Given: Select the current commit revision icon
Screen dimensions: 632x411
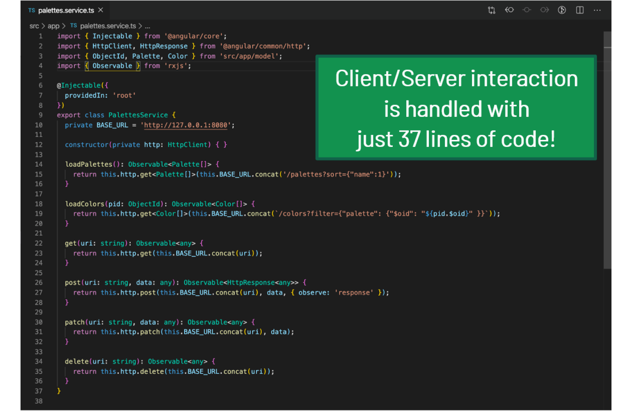Looking at the screenshot, I should click(x=527, y=10).
